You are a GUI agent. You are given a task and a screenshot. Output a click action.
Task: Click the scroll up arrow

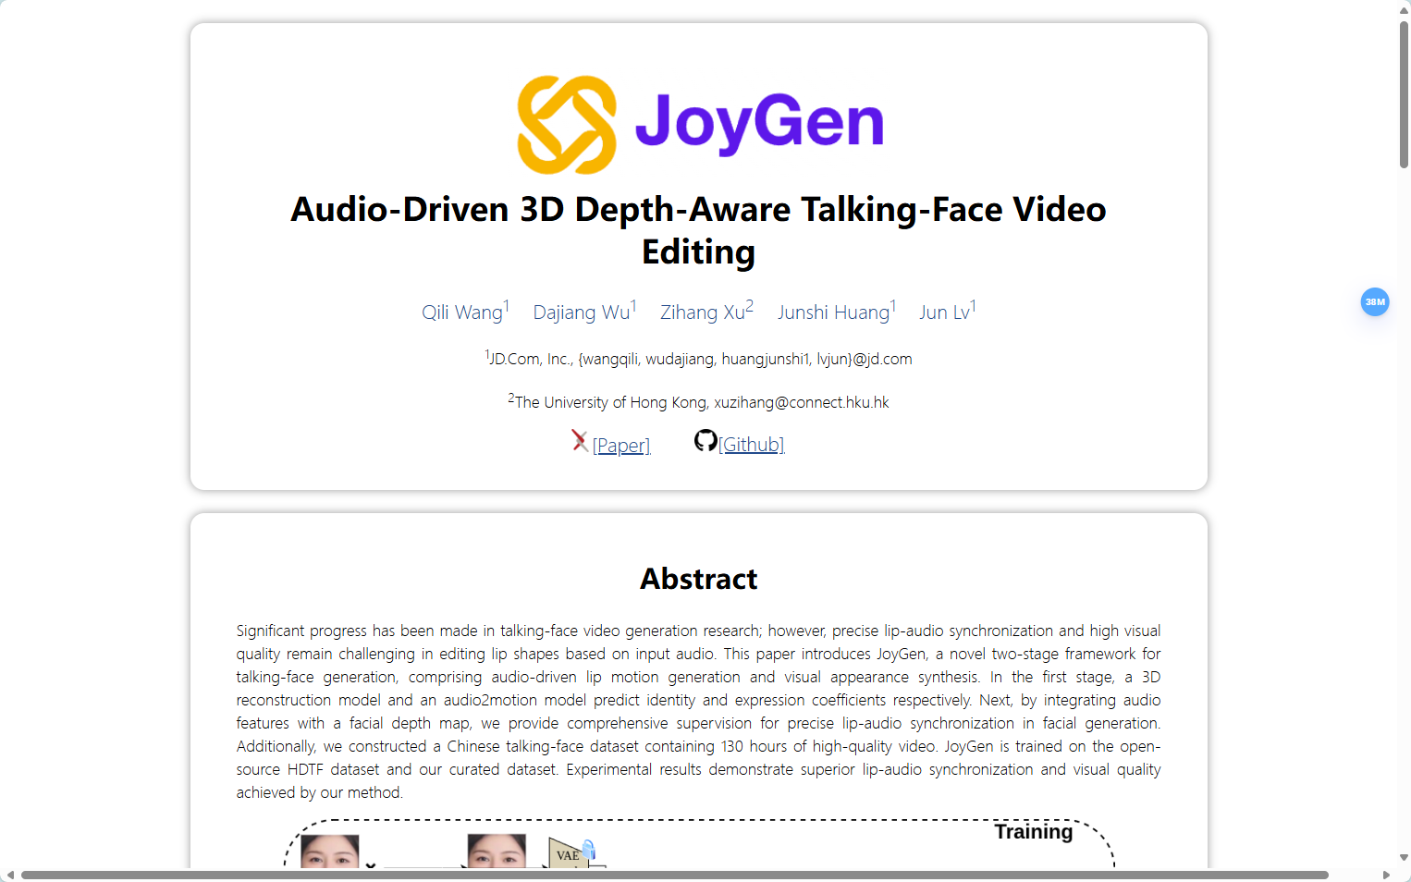[x=1404, y=9]
